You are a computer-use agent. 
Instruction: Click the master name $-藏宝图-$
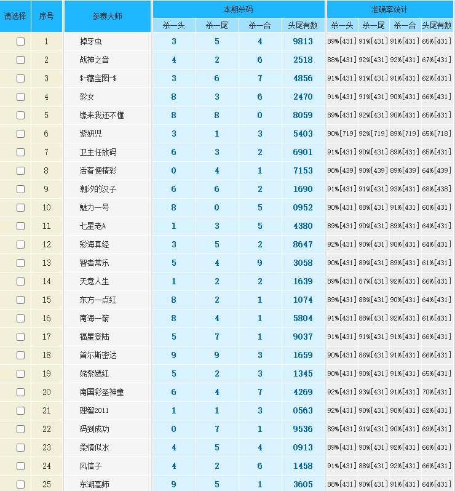[x=98, y=78]
